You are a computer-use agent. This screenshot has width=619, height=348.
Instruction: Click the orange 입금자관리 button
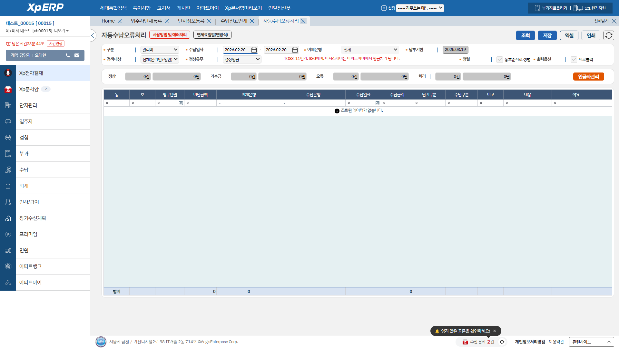coord(588,77)
